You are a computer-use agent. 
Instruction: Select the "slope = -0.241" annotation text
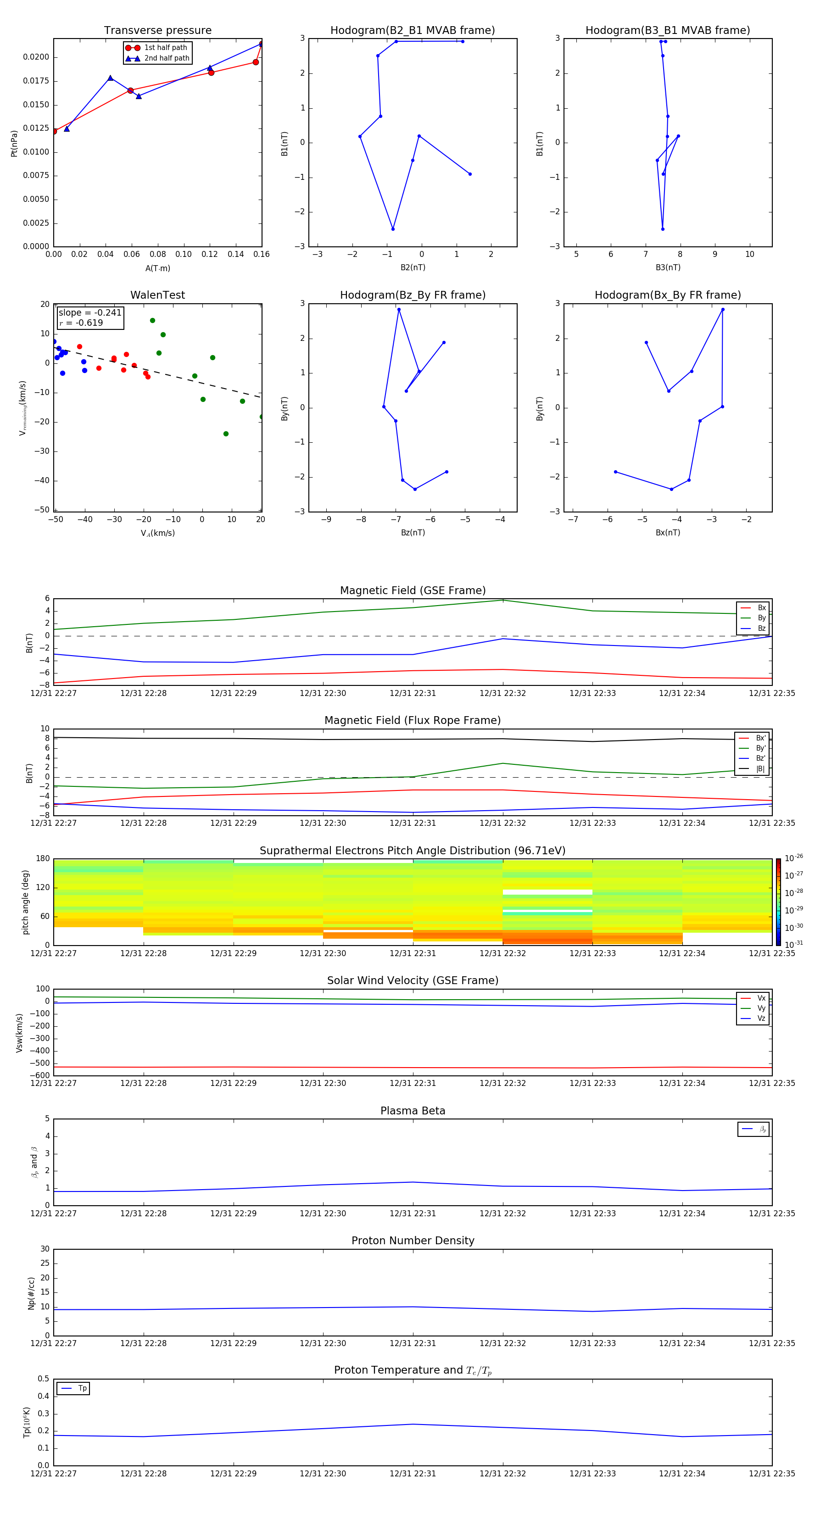tap(90, 313)
